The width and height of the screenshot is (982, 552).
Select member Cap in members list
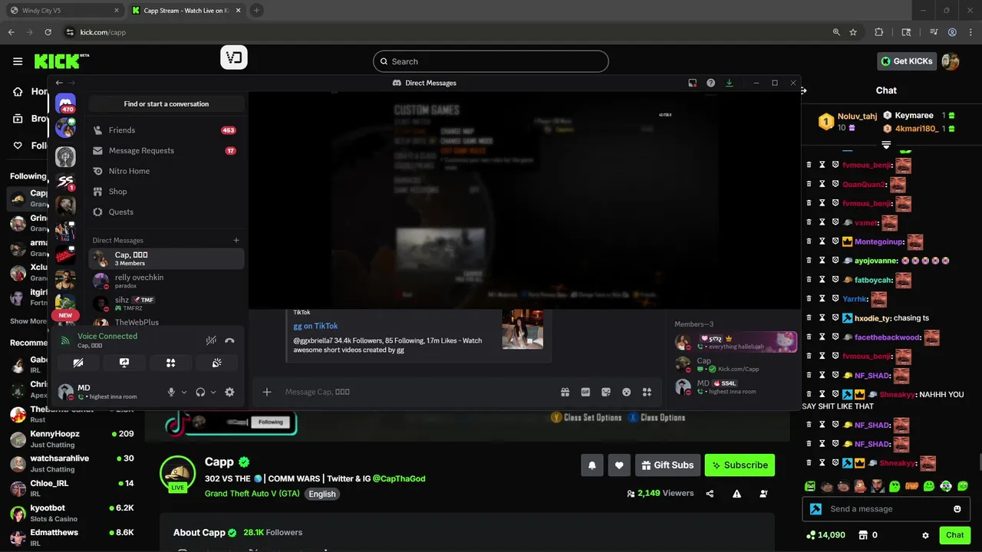click(x=735, y=364)
